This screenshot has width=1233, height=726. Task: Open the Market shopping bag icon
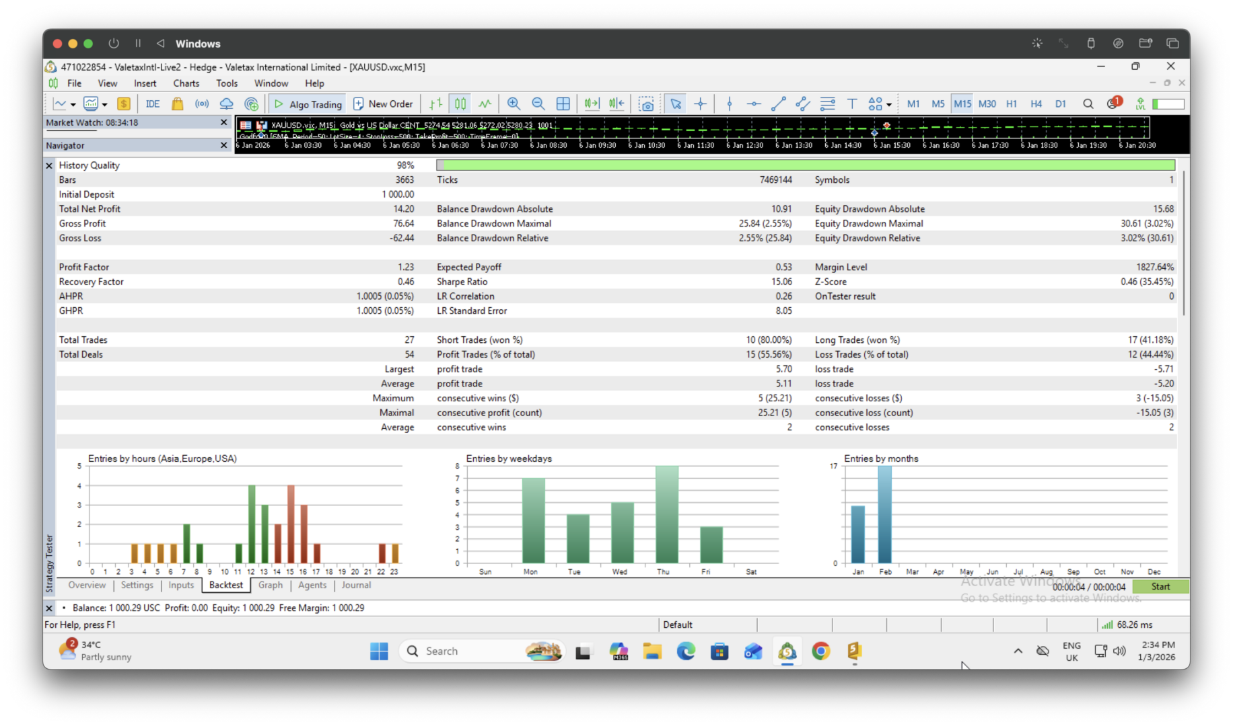tap(178, 104)
